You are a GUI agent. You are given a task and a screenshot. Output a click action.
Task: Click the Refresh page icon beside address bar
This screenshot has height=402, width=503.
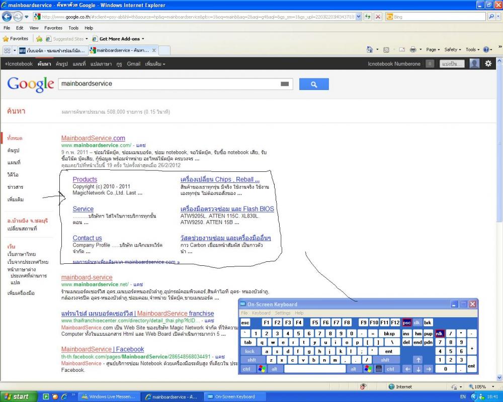[368, 17]
